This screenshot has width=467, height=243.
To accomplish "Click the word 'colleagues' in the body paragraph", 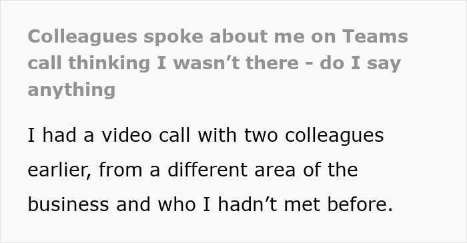I will pyautogui.click(x=334, y=136).
